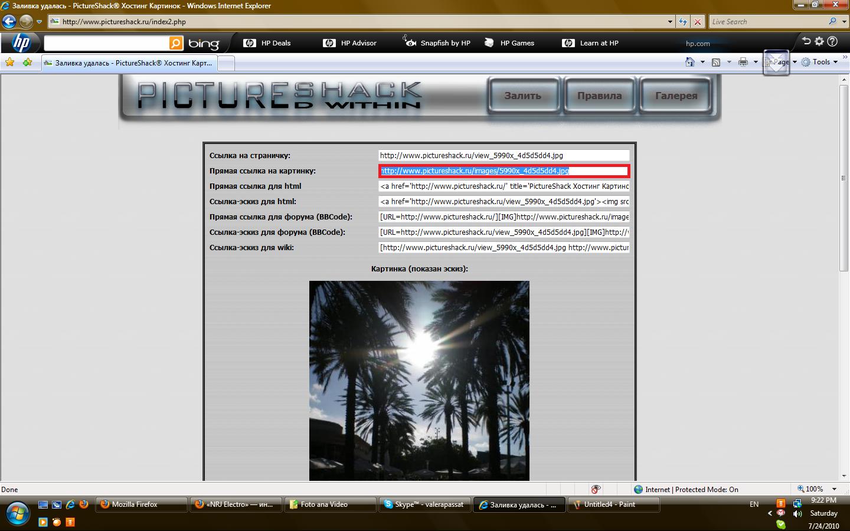Expand the address bar history dropdown

(x=670, y=22)
